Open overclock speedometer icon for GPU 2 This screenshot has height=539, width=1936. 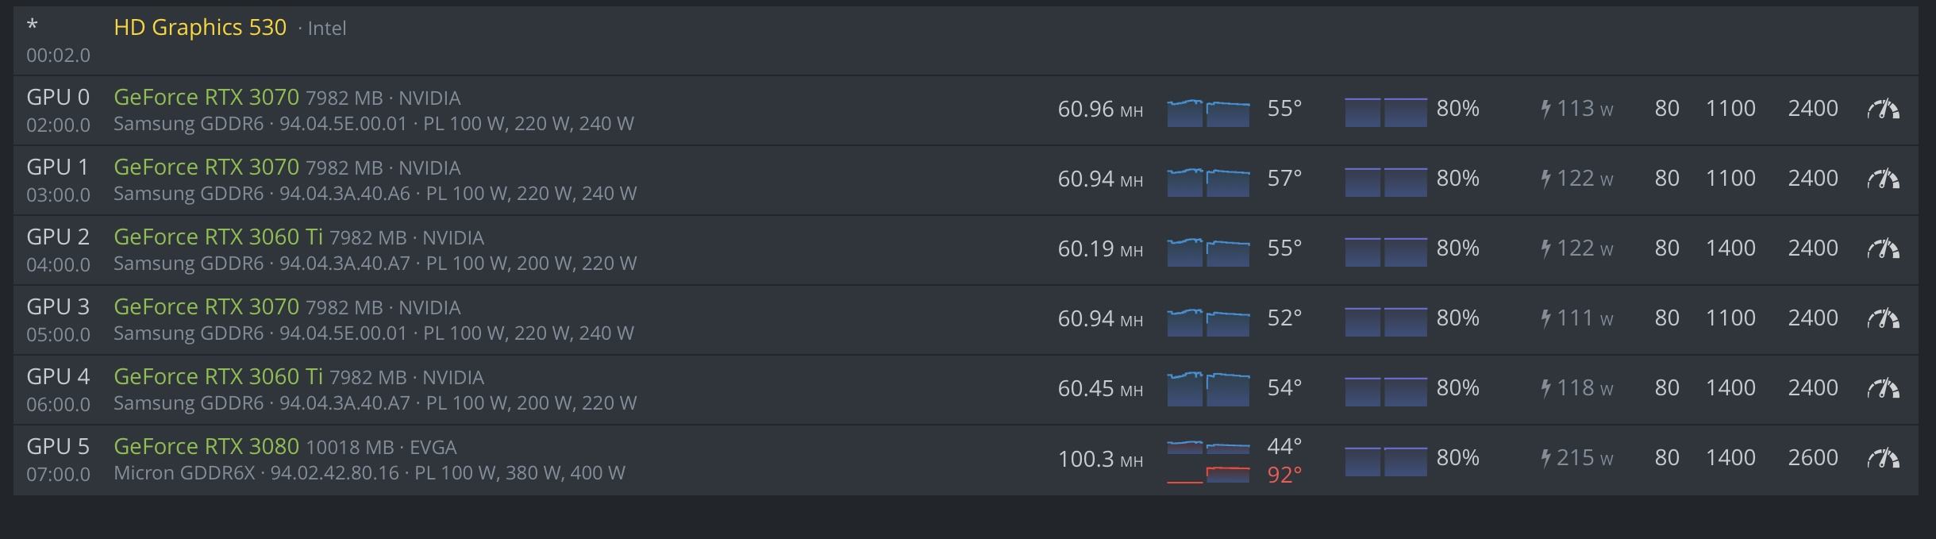(1883, 248)
